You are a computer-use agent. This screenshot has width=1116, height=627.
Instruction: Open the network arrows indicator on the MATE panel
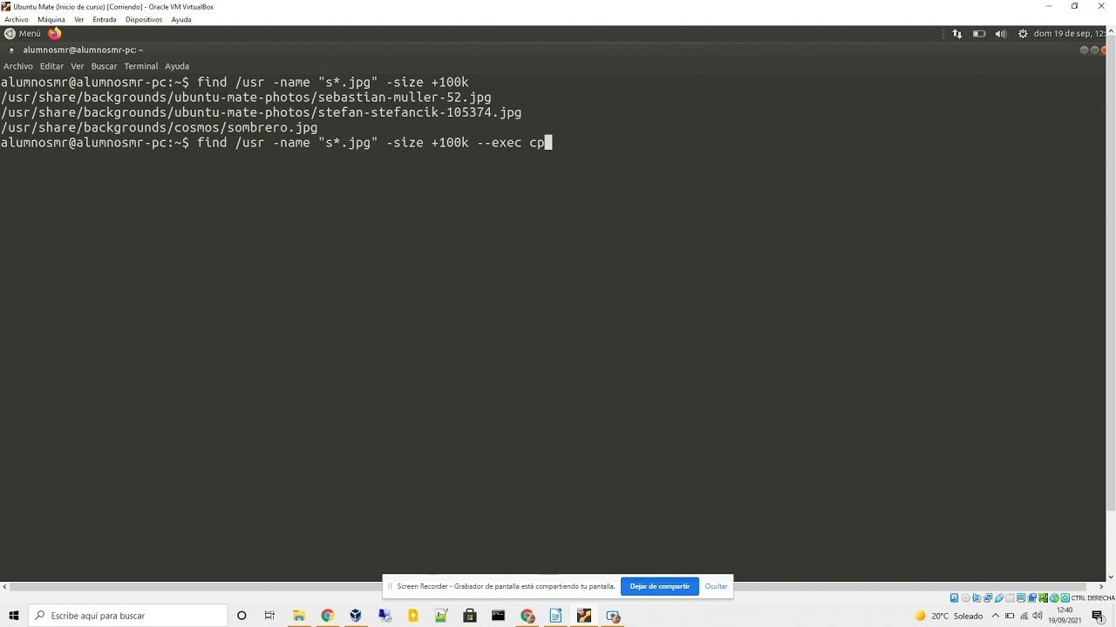coord(957,33)
